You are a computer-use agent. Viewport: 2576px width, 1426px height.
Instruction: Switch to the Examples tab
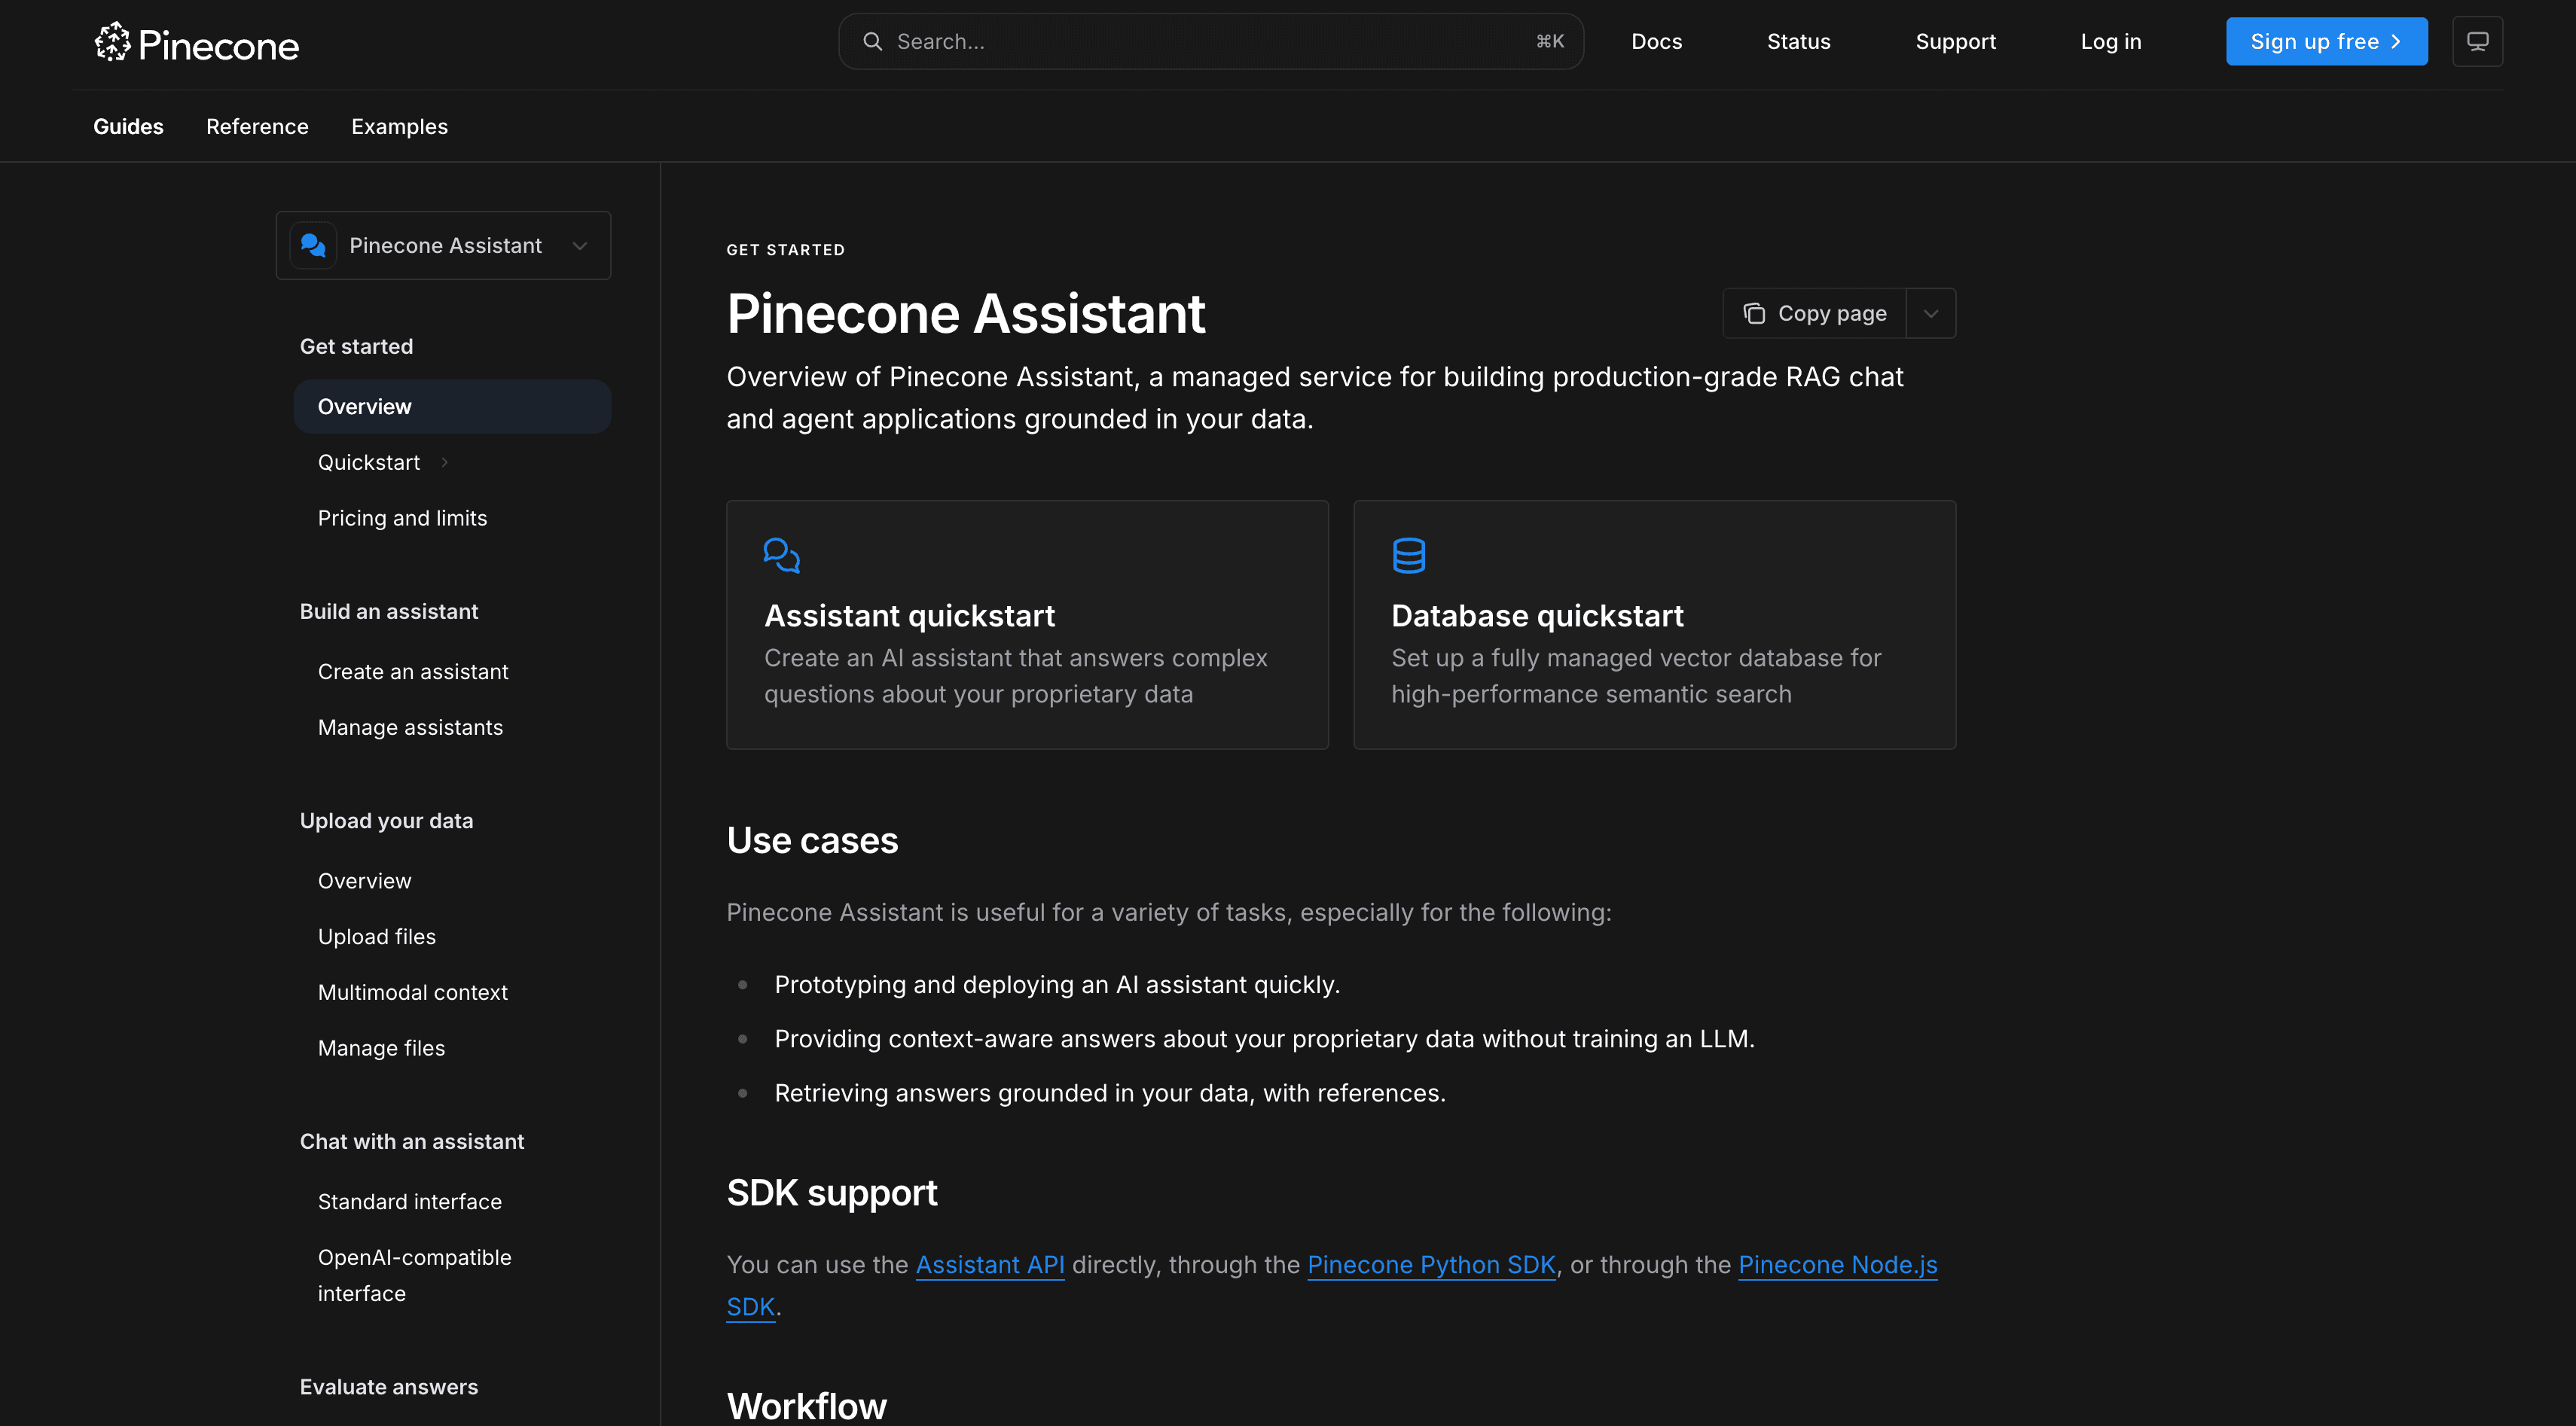coord(399,127)
